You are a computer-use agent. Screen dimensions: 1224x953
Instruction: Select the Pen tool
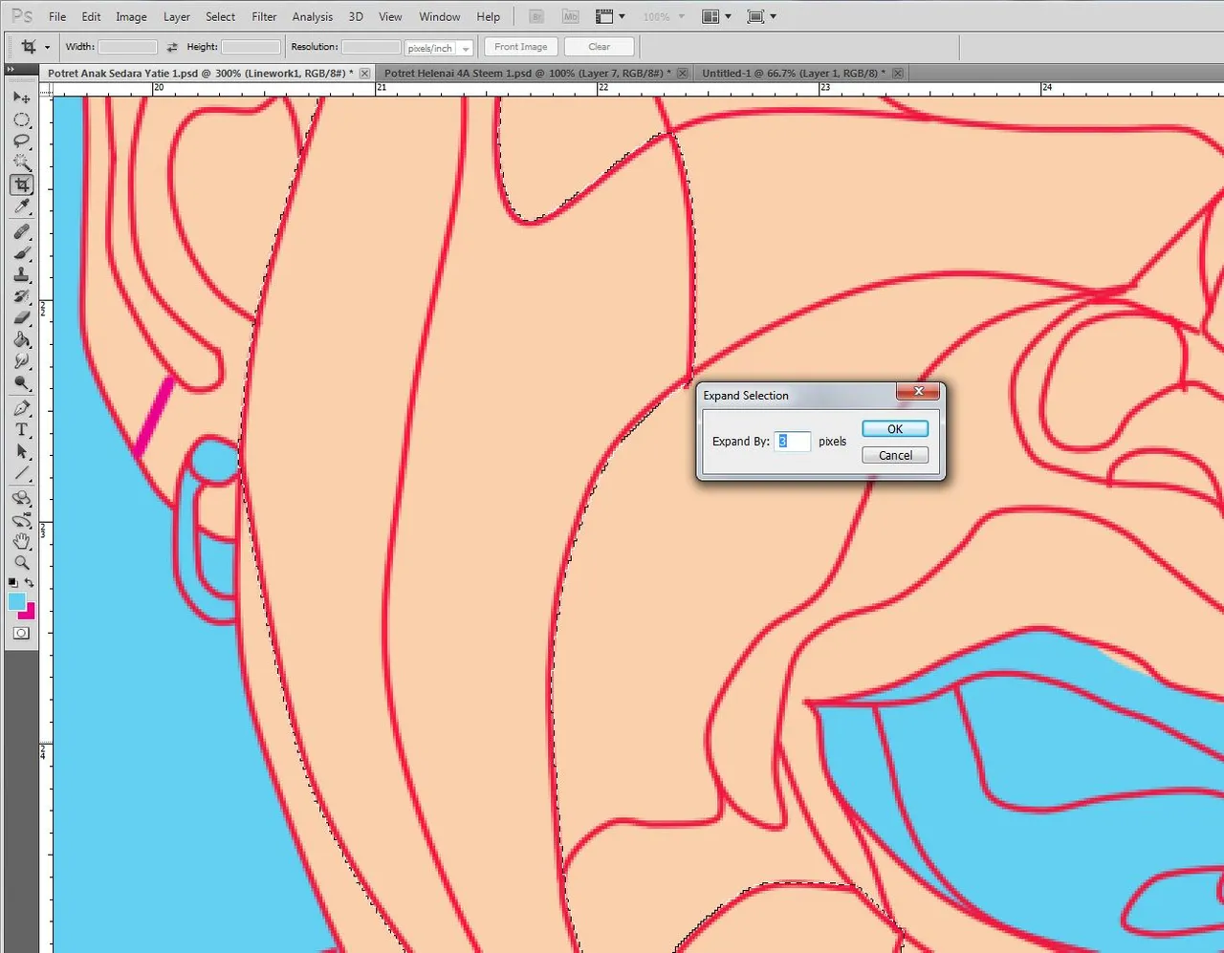(x=21, y=408)
